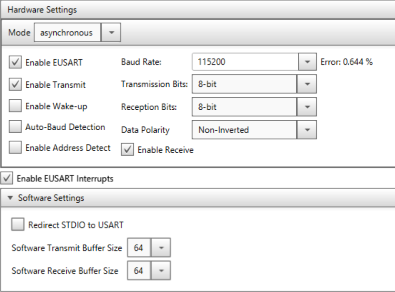Open Software Receive Buffer Size dropdown
Viewport: 395px width, 292px height.
[161, 271]
